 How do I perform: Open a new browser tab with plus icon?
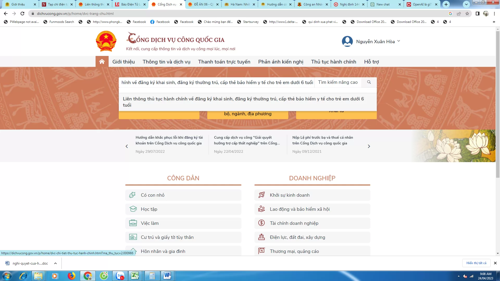[446, 4]
